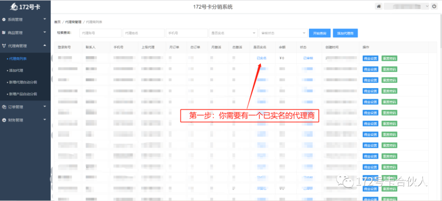Click the icon beside 代理商管理 in the sidebar

pos(3,46)
